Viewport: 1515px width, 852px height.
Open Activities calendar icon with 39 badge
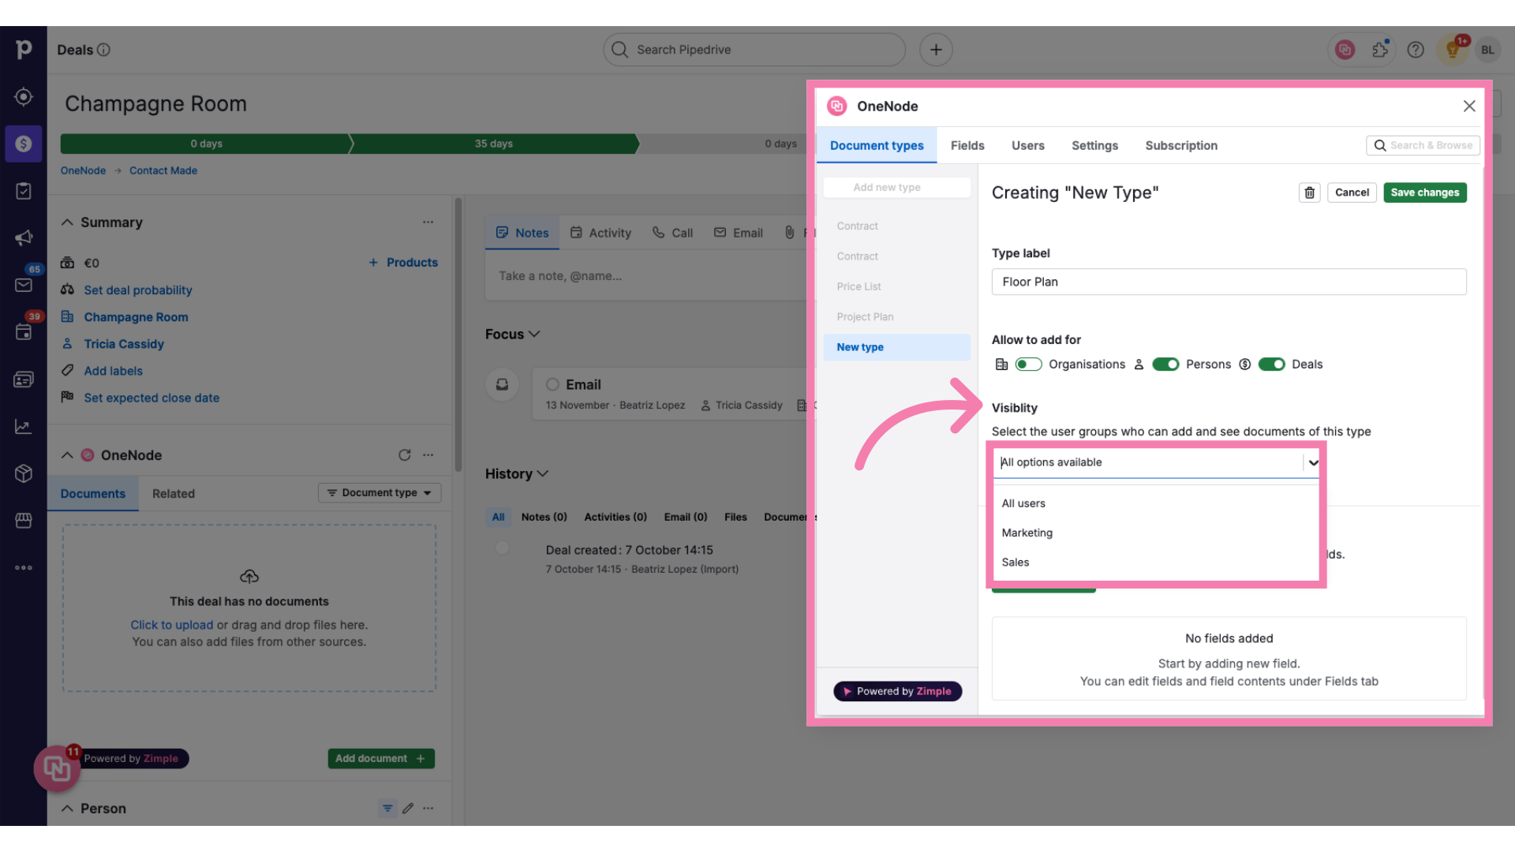24,332
